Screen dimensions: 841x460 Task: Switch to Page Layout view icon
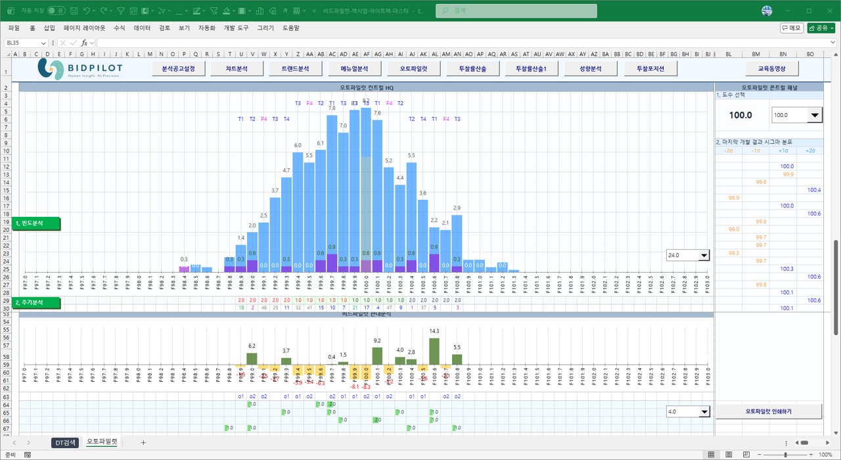coord(729,455)
